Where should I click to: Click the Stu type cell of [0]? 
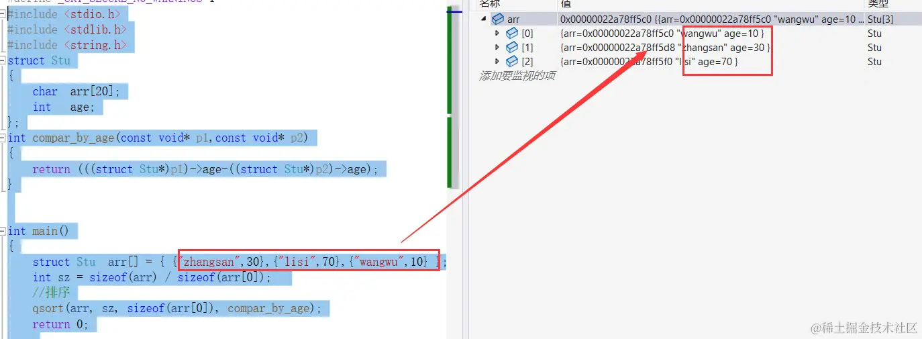pos(874,33)
